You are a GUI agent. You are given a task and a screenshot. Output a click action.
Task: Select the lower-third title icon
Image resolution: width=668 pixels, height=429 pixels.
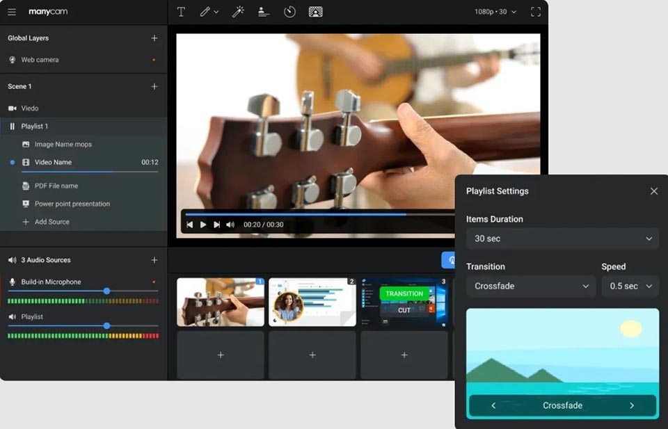263,12
